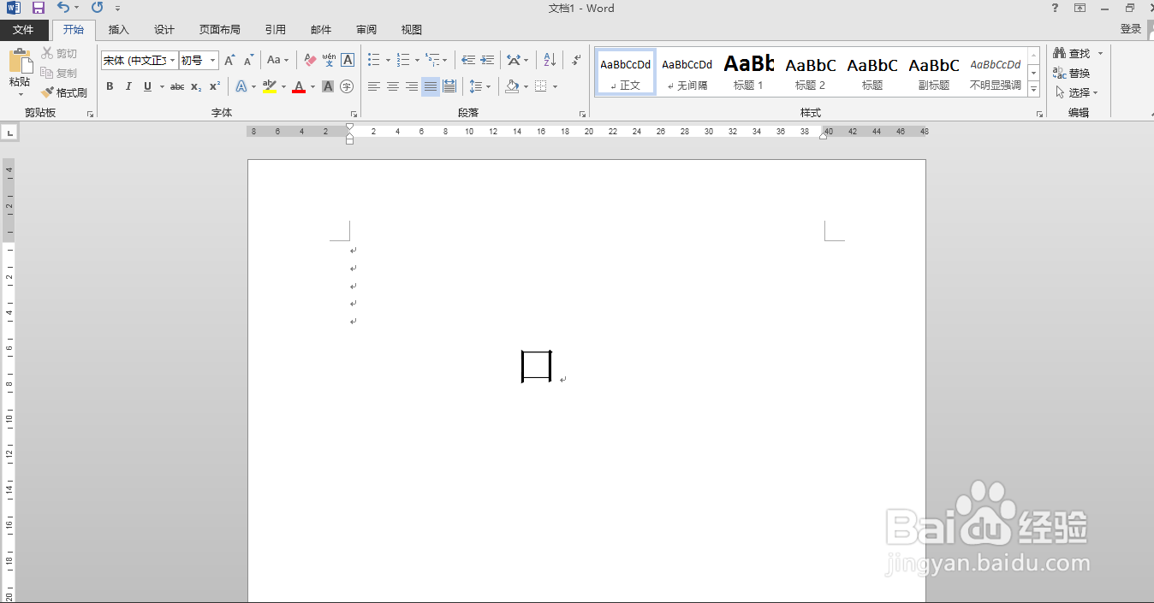
Task: Apply the 标题 1 heading style
Action: [x=748, y=72]
